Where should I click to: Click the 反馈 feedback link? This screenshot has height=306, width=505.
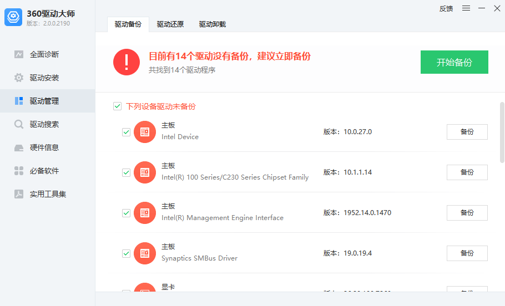pos(446,9)
